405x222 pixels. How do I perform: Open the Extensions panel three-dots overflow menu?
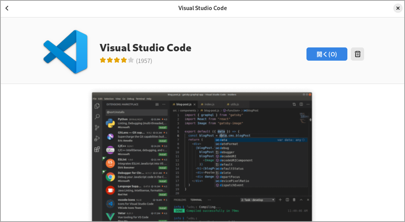pyautogui.click(x=164, y=104)
